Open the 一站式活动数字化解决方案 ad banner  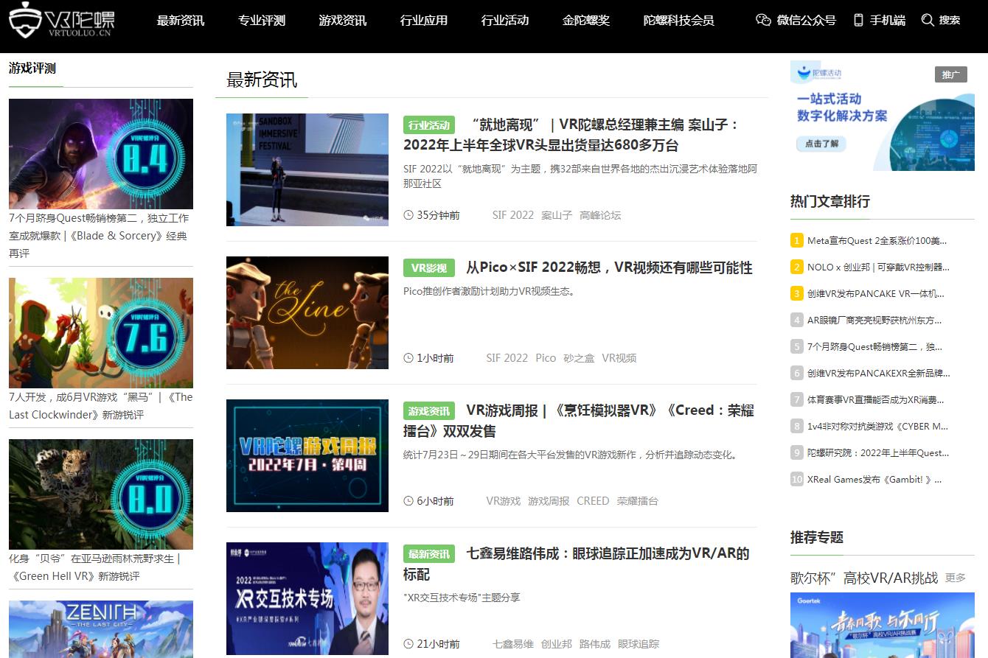point(883,116)
